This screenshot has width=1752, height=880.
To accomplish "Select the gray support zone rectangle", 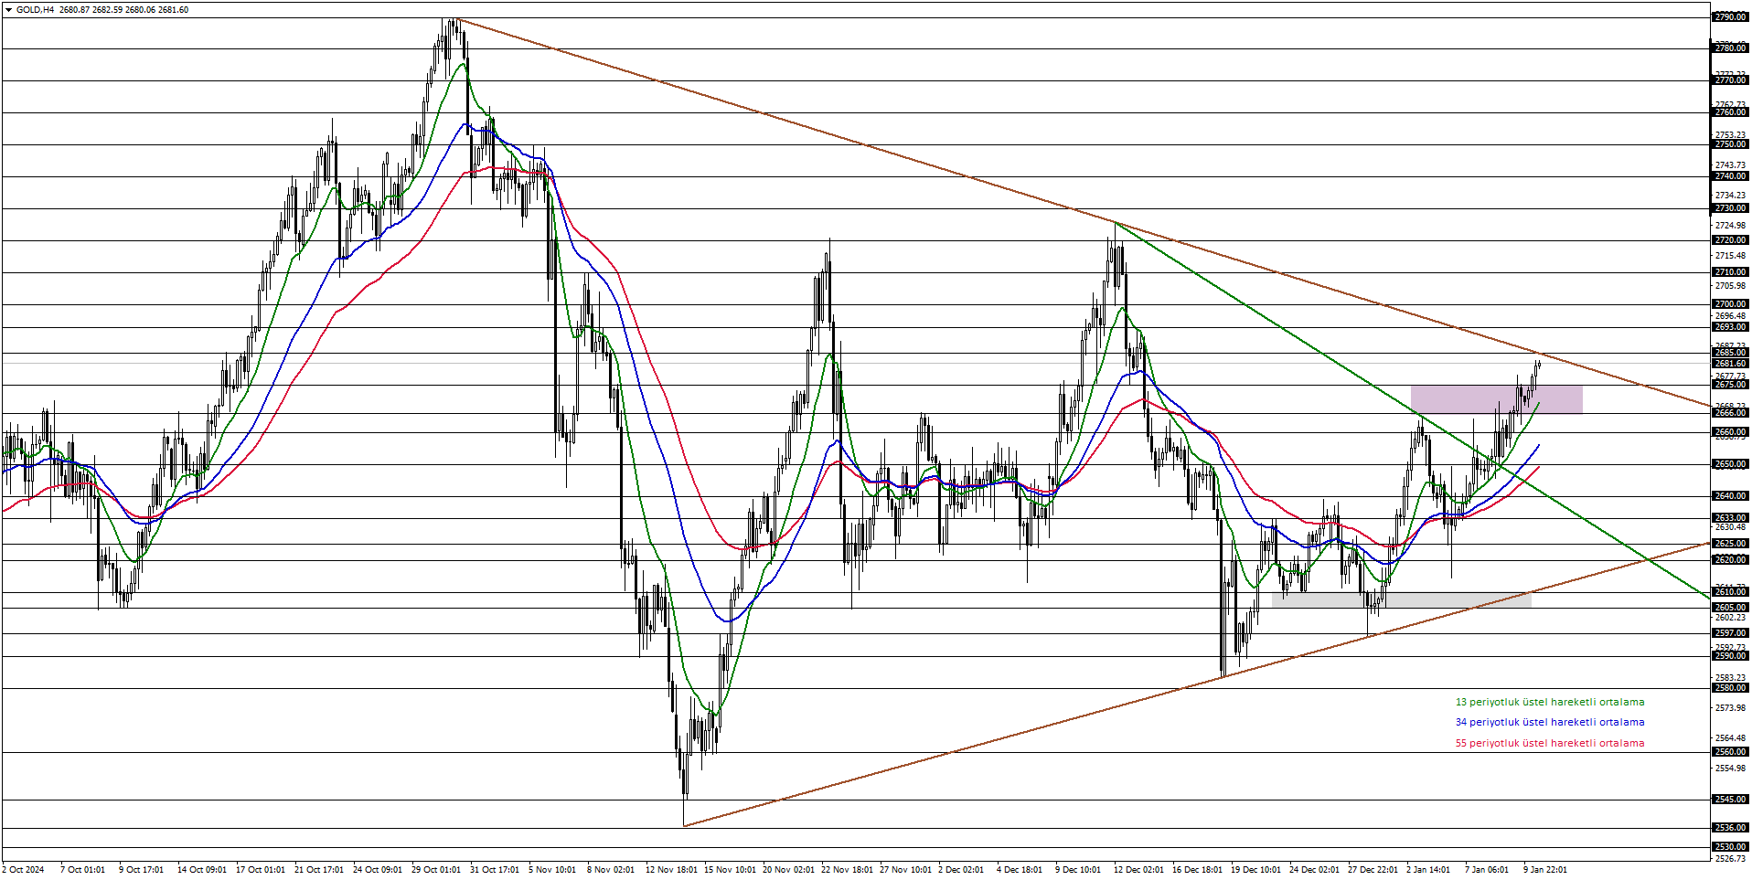I will tap(1401, 599).
